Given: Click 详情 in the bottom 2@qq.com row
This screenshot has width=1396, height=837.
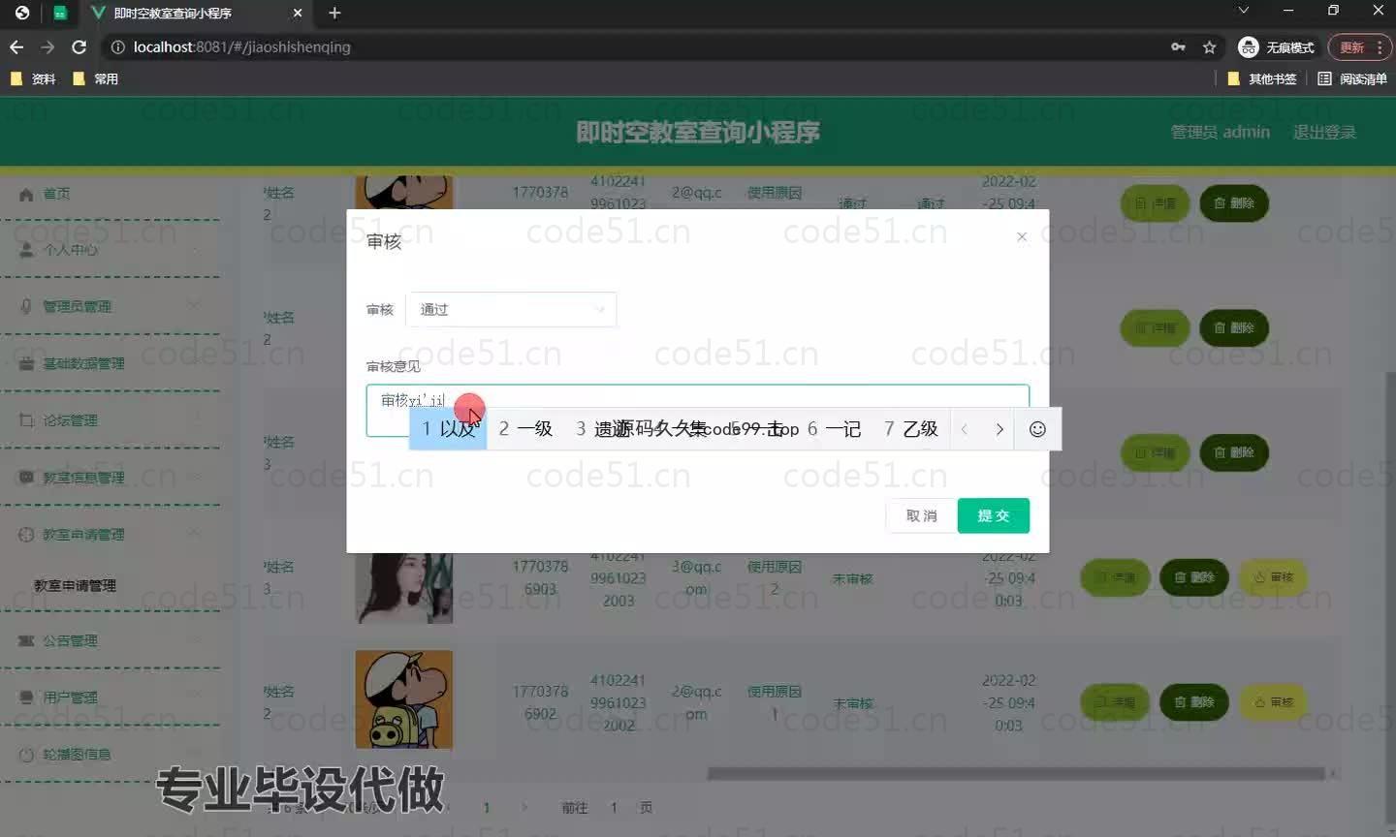Looking at the screenshot, I should point(1115,702).
